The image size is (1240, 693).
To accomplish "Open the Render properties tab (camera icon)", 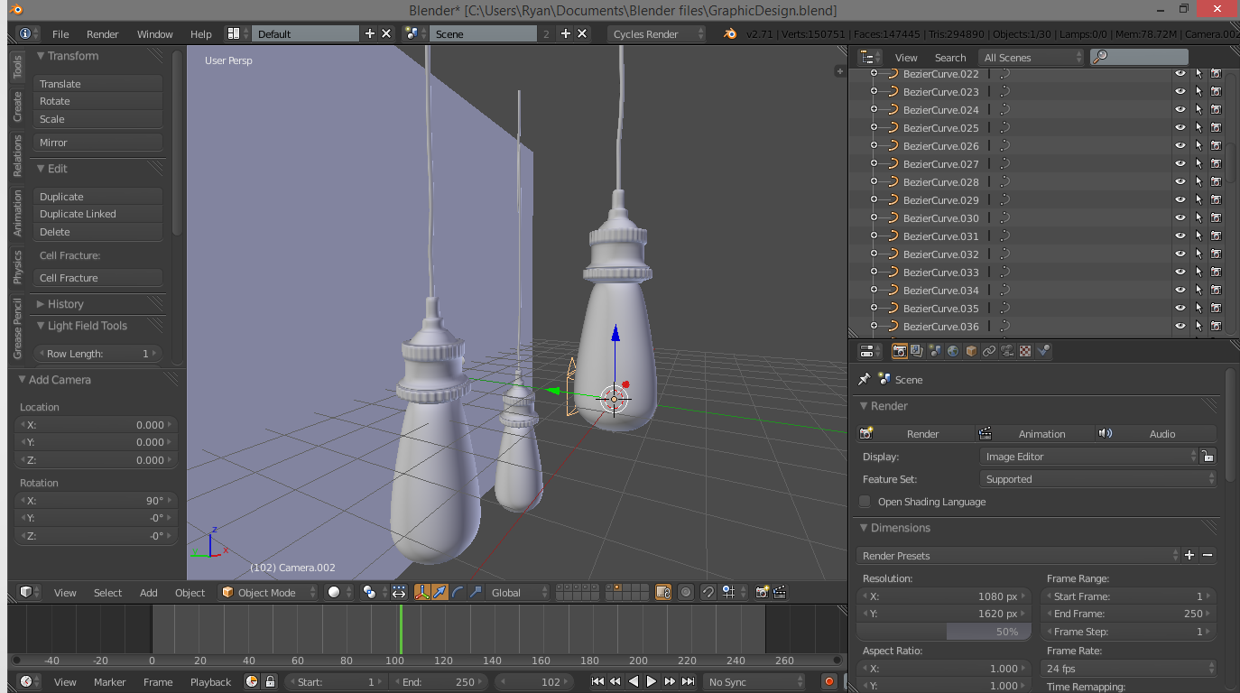I will 899,351.
